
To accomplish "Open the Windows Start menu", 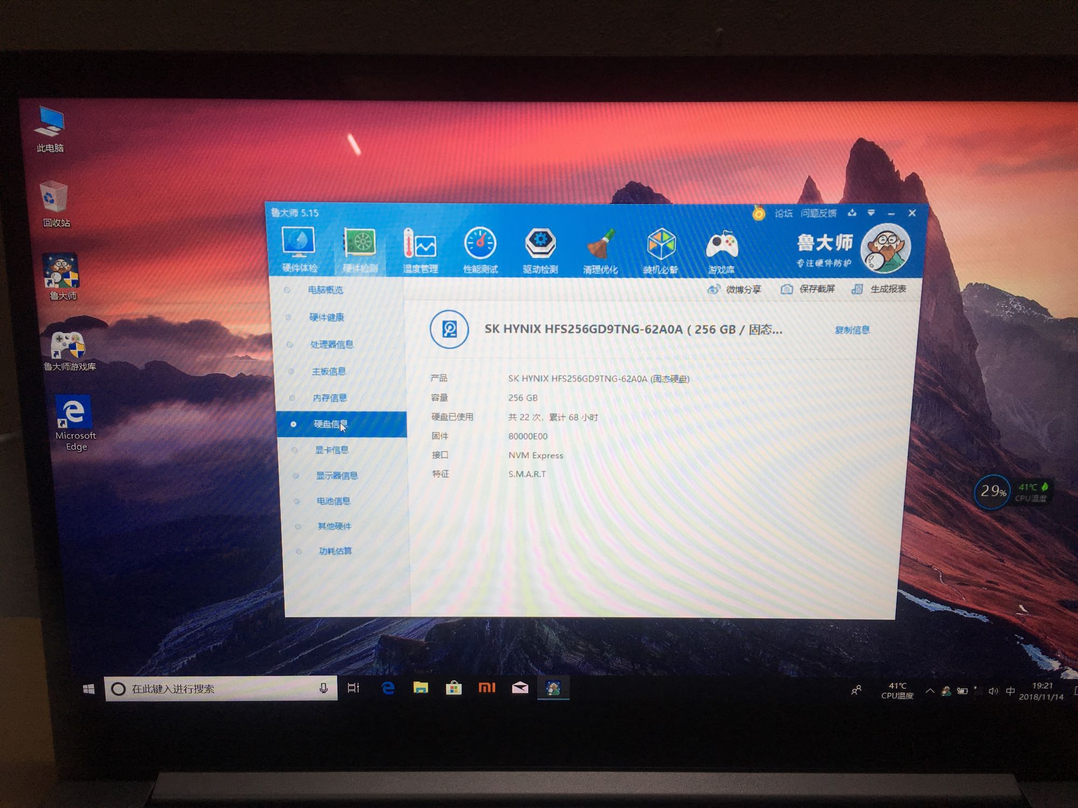I will point(89,689).
